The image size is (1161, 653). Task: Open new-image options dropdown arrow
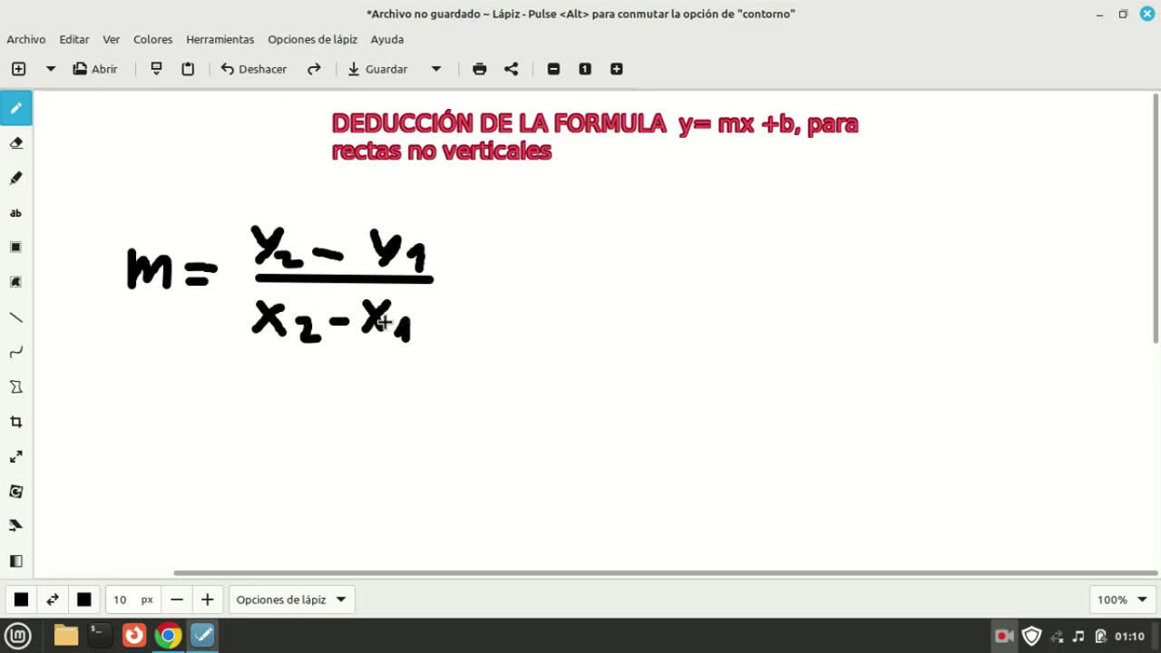[51, 69]
